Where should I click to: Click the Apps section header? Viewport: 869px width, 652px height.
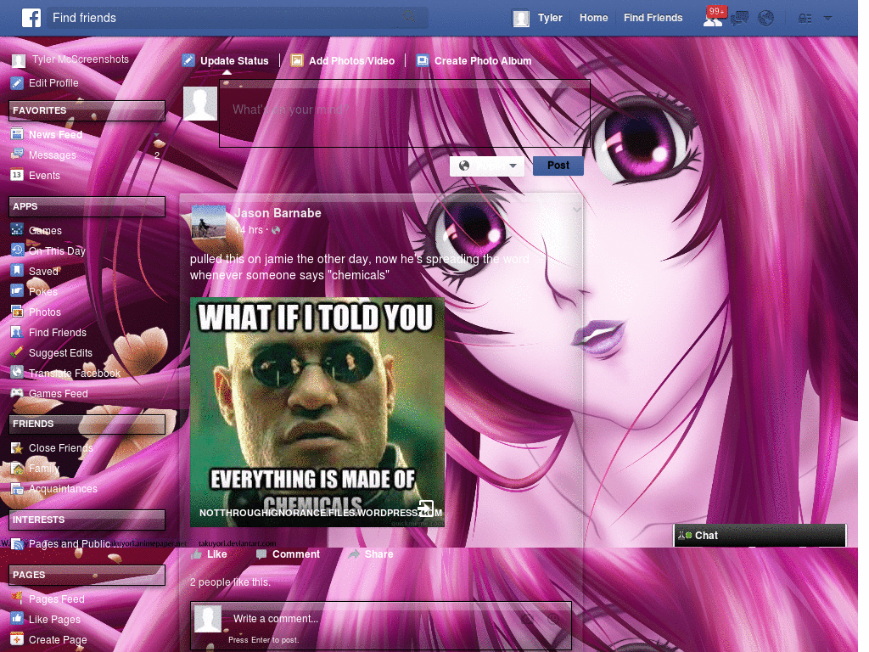(87, 206)
